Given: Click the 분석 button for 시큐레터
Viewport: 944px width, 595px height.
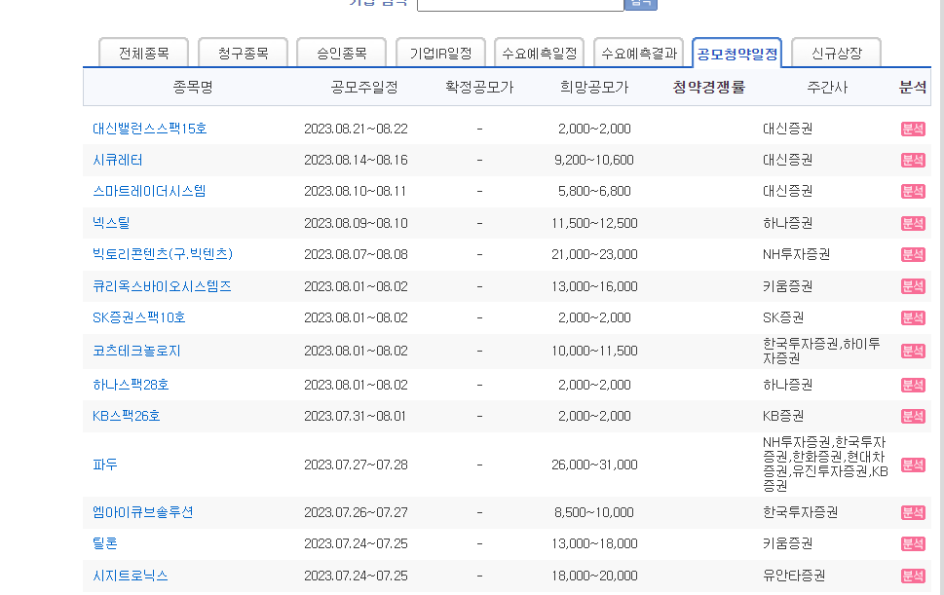Looking at the screenshot, I should pyautogui.click(x=912, y=159).
